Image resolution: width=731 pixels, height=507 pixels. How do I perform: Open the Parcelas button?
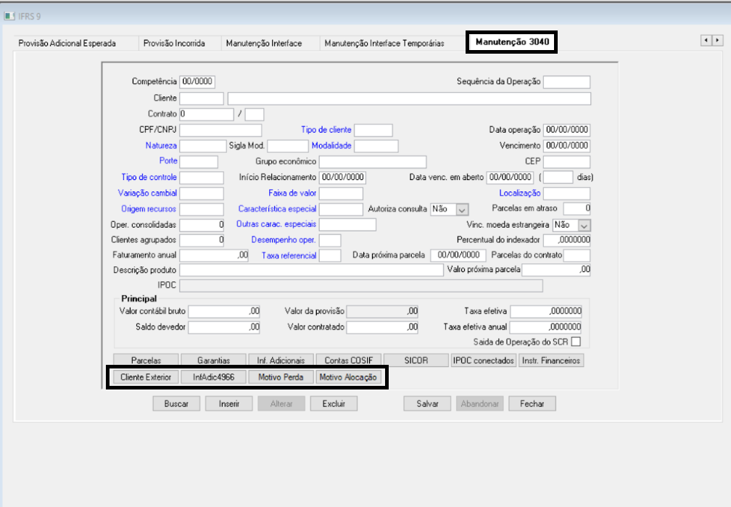(x=146, y=360)
